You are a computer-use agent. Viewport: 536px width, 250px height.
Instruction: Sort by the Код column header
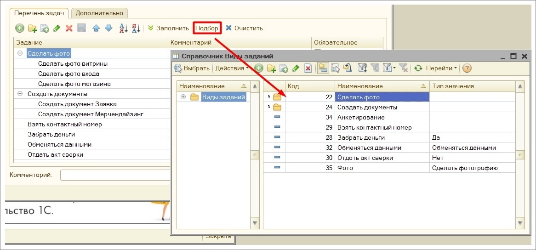[310, 86]
